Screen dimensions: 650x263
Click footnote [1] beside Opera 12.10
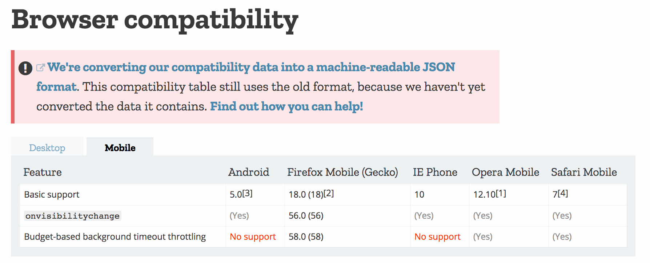[501, 193]
